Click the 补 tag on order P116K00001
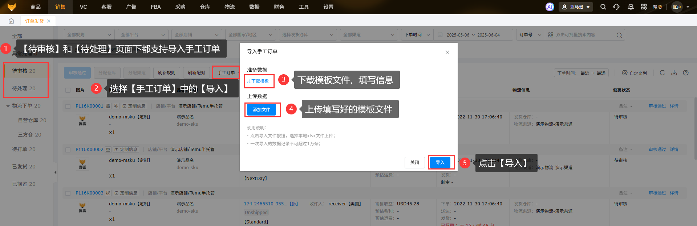 click(x=116, y=106)
